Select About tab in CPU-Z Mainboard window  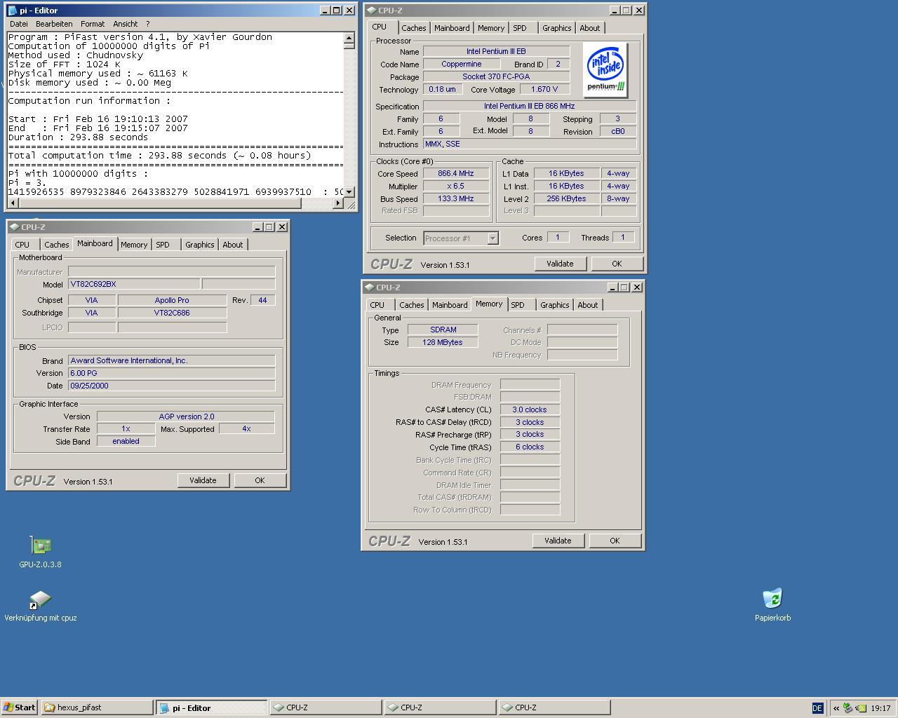[x=233, y=245]
